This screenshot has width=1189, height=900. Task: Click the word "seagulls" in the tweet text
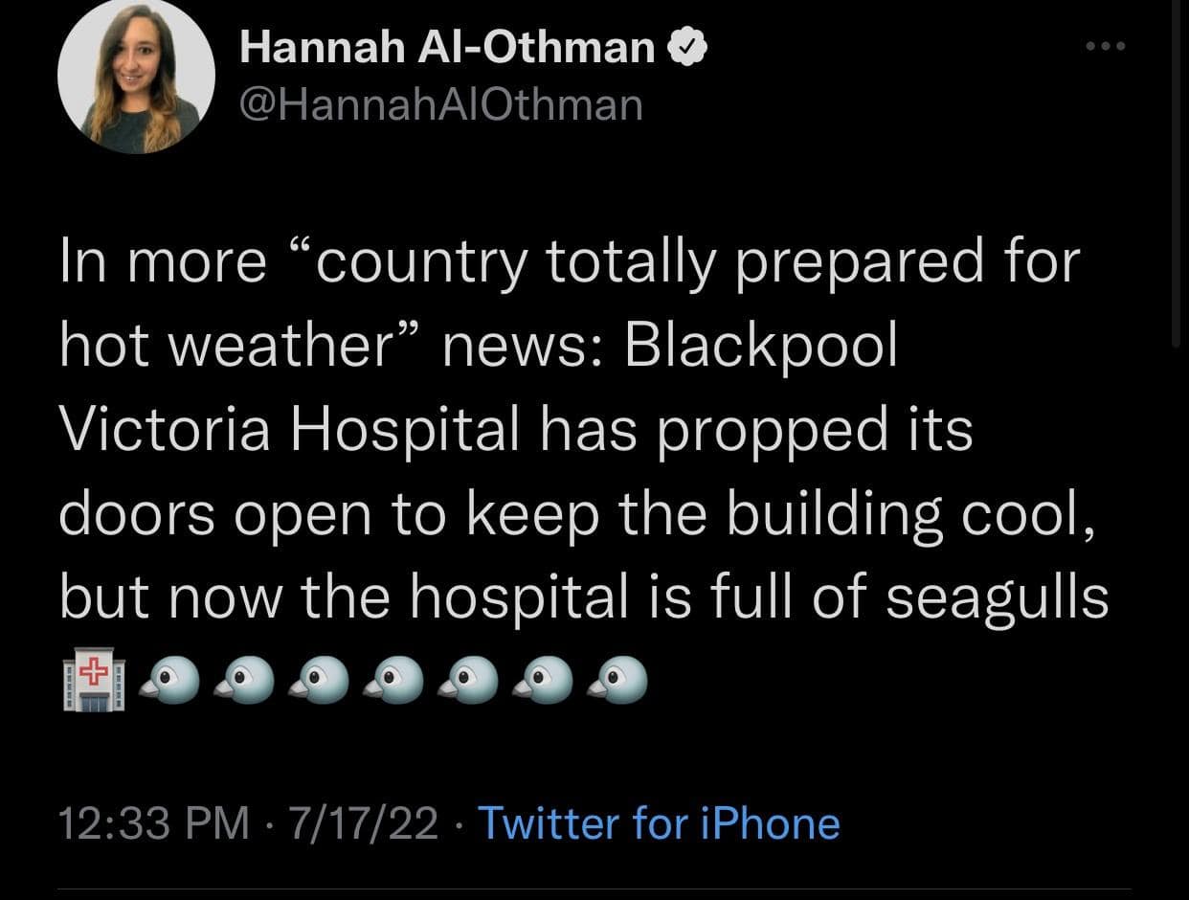click(x=997, y=596)
